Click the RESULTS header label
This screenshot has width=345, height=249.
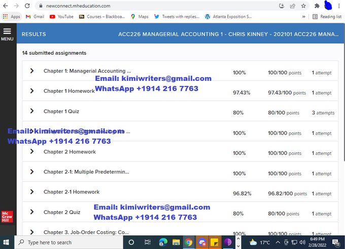(33, 34)
